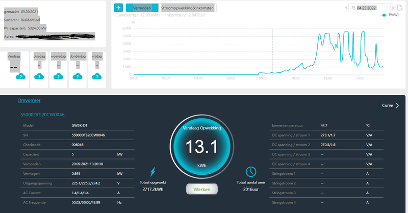Toggle the PV(W) legend series
This screenshot has height=213, width=408.
click(x=390, y=15)
